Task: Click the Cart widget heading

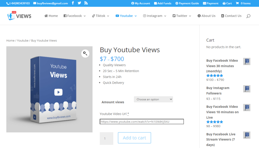Action: (210, 40)
